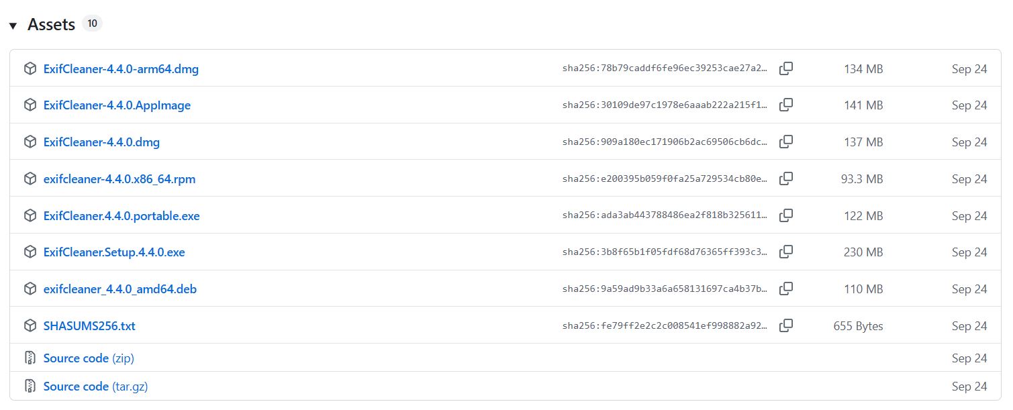Viewport: 1013px width, 410px height.
Task: Select hash text starting sha256:e200395b059f0fa25
Action: pos(665,179)
